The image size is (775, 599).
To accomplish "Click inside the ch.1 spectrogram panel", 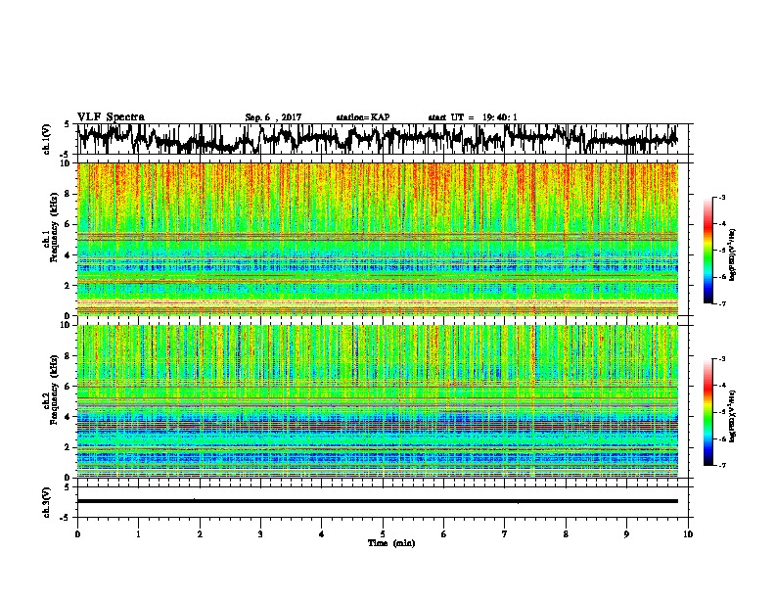I will [x=377, y=239].
